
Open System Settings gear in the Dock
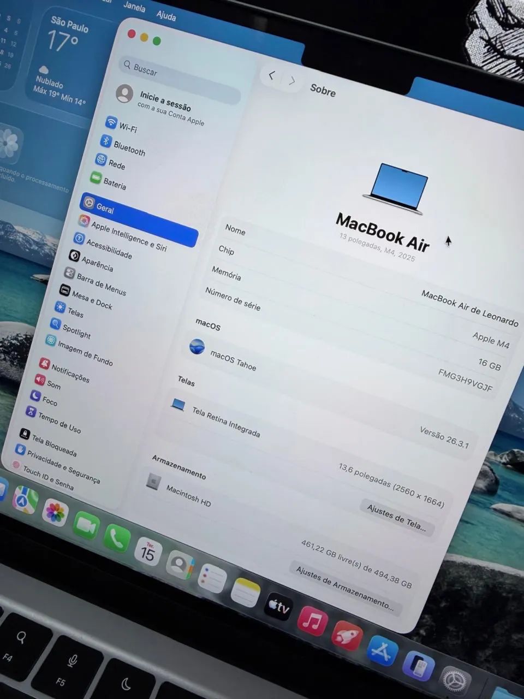click(x=455, y=682)
